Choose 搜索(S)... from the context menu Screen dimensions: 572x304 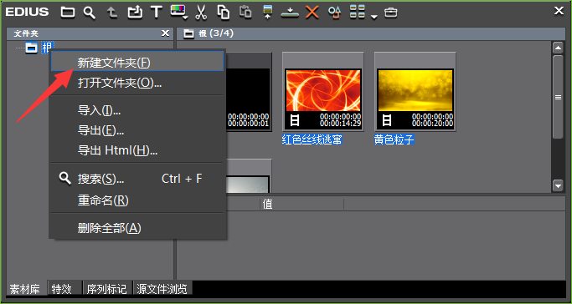[137, 179]
